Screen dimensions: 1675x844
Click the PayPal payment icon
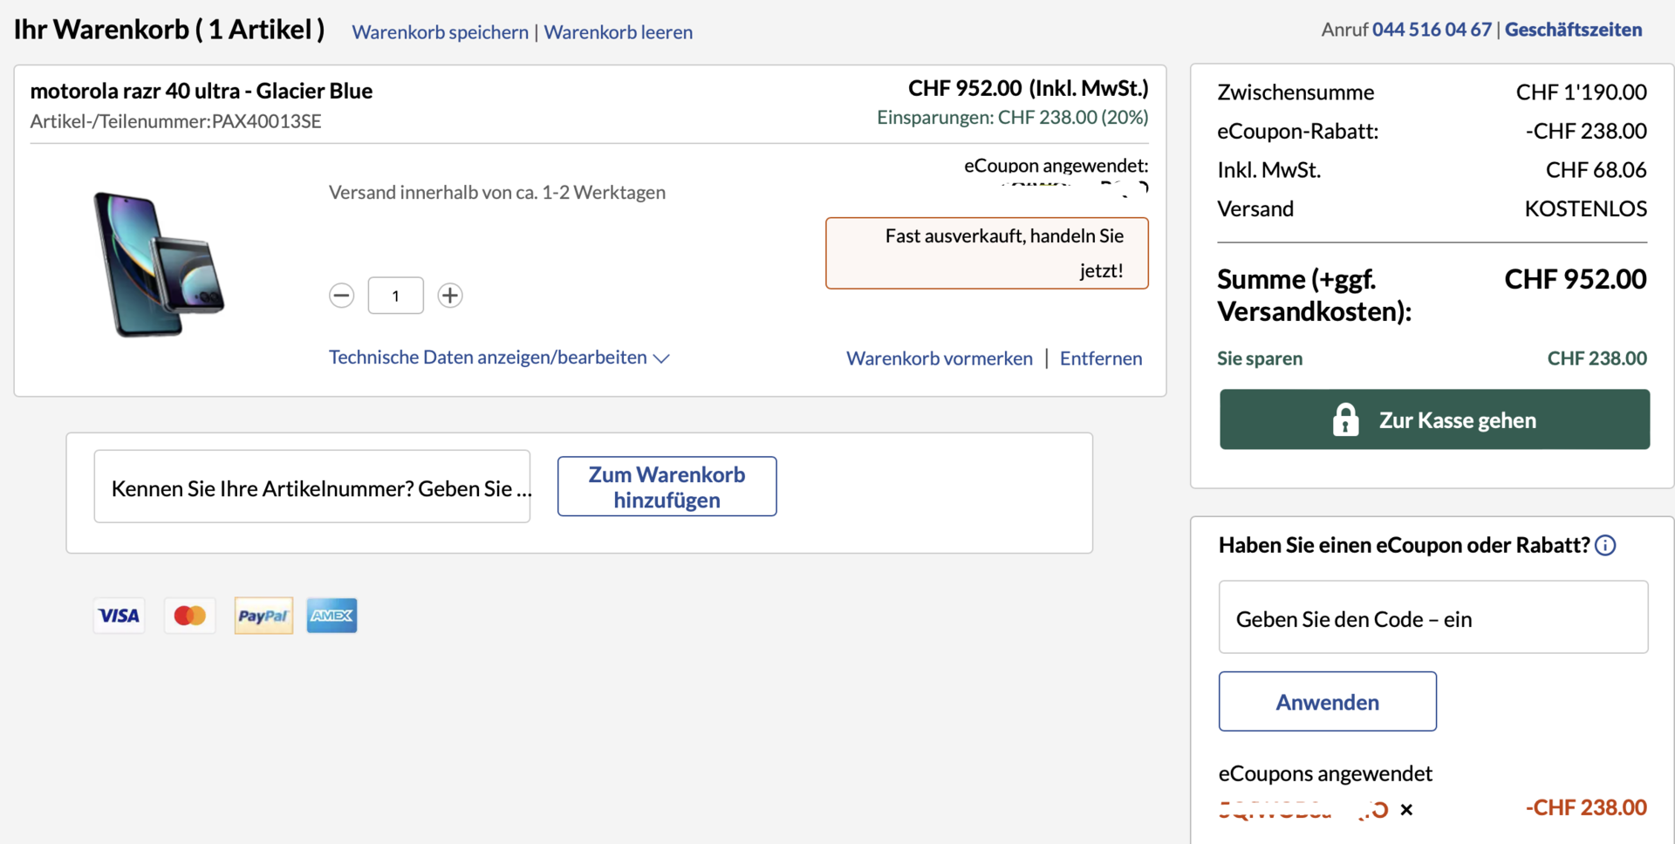[263, 616]
